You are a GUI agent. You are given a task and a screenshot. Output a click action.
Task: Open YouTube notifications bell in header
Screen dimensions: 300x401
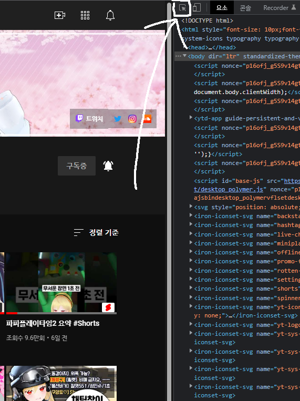coord(110,15)
